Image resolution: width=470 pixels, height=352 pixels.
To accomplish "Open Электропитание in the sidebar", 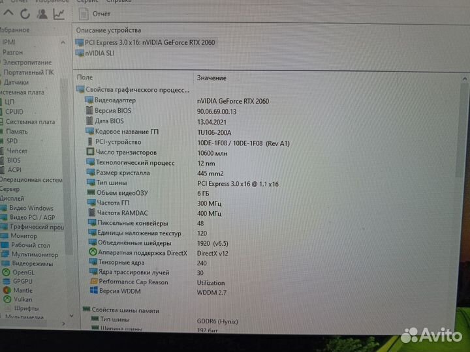I will point(27,63).
